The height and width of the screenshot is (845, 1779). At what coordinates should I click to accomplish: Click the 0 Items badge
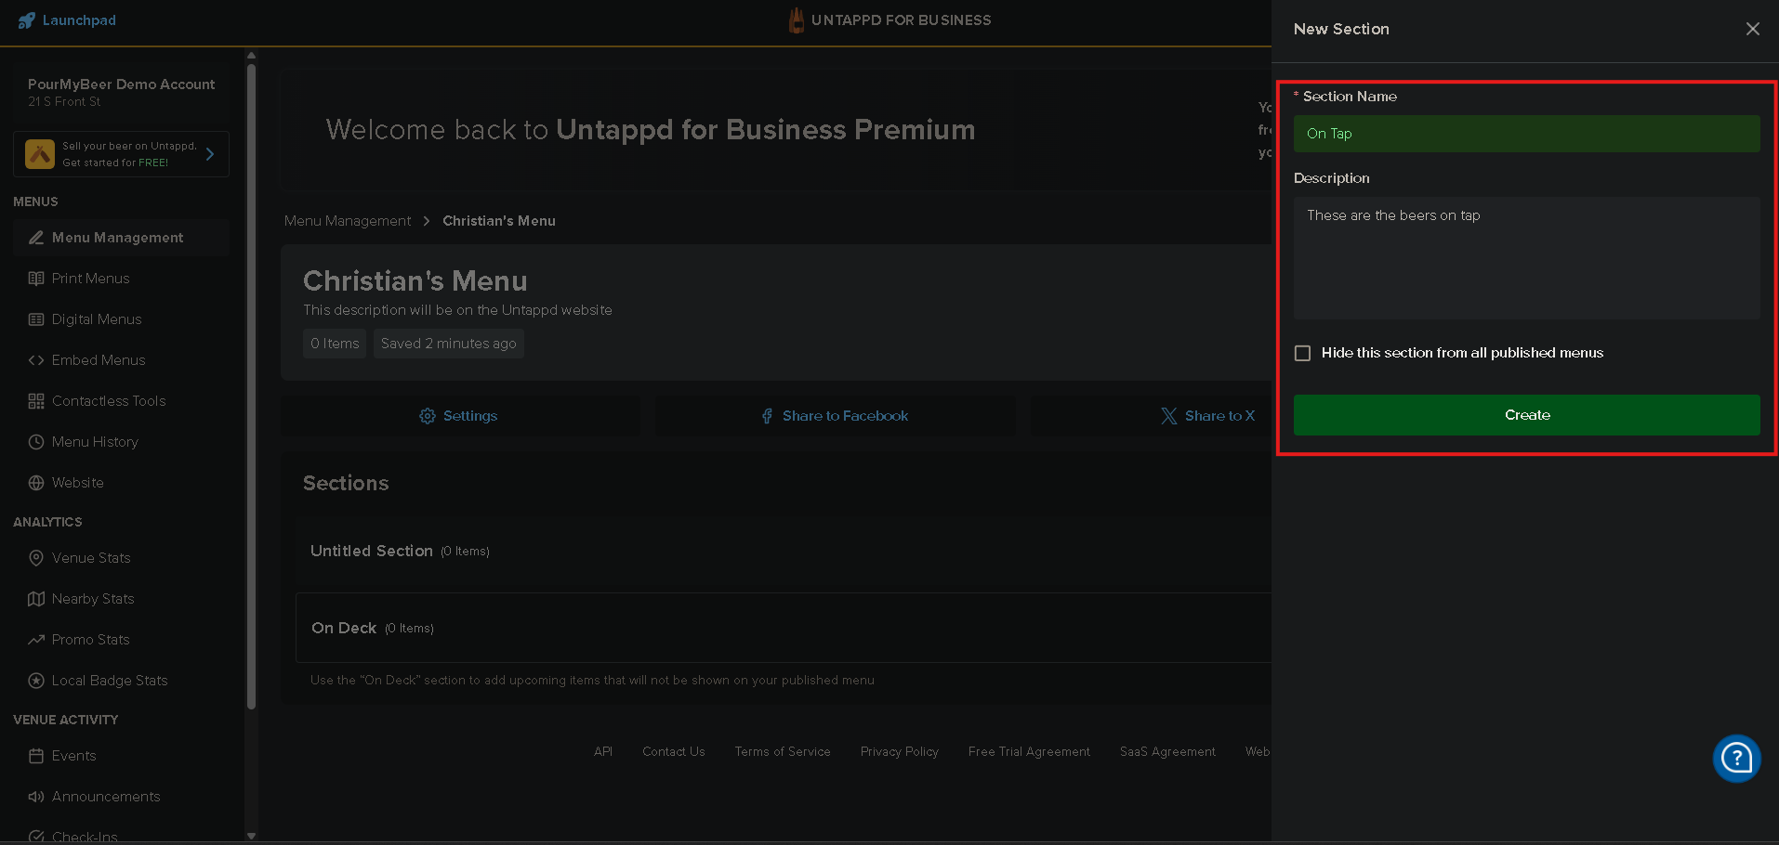click(335, 344)
